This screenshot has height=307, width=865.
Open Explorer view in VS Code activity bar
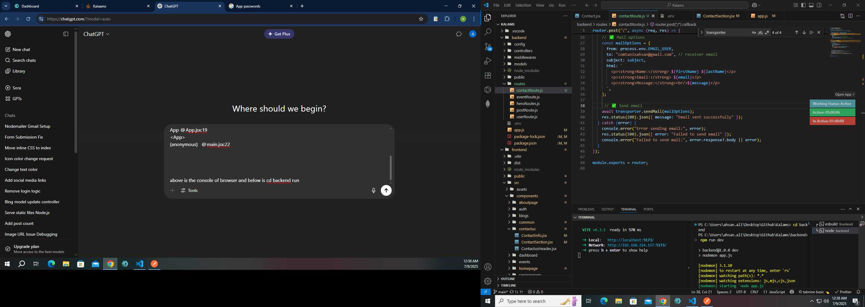[487, 18]
